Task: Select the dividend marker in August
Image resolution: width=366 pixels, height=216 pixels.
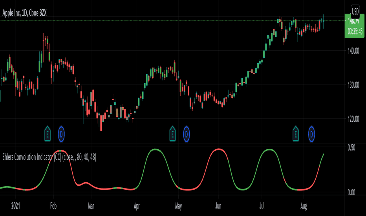Action: (311, 134)
